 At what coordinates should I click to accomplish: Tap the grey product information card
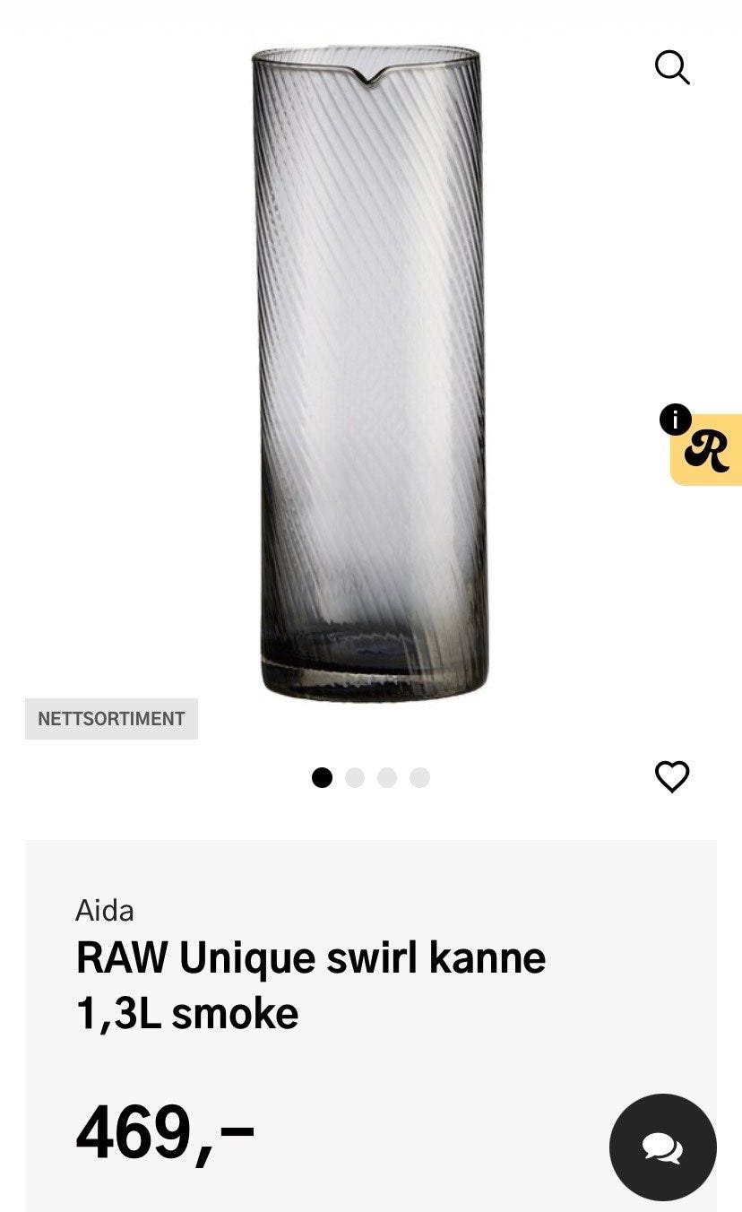[x=371, y=1026]
